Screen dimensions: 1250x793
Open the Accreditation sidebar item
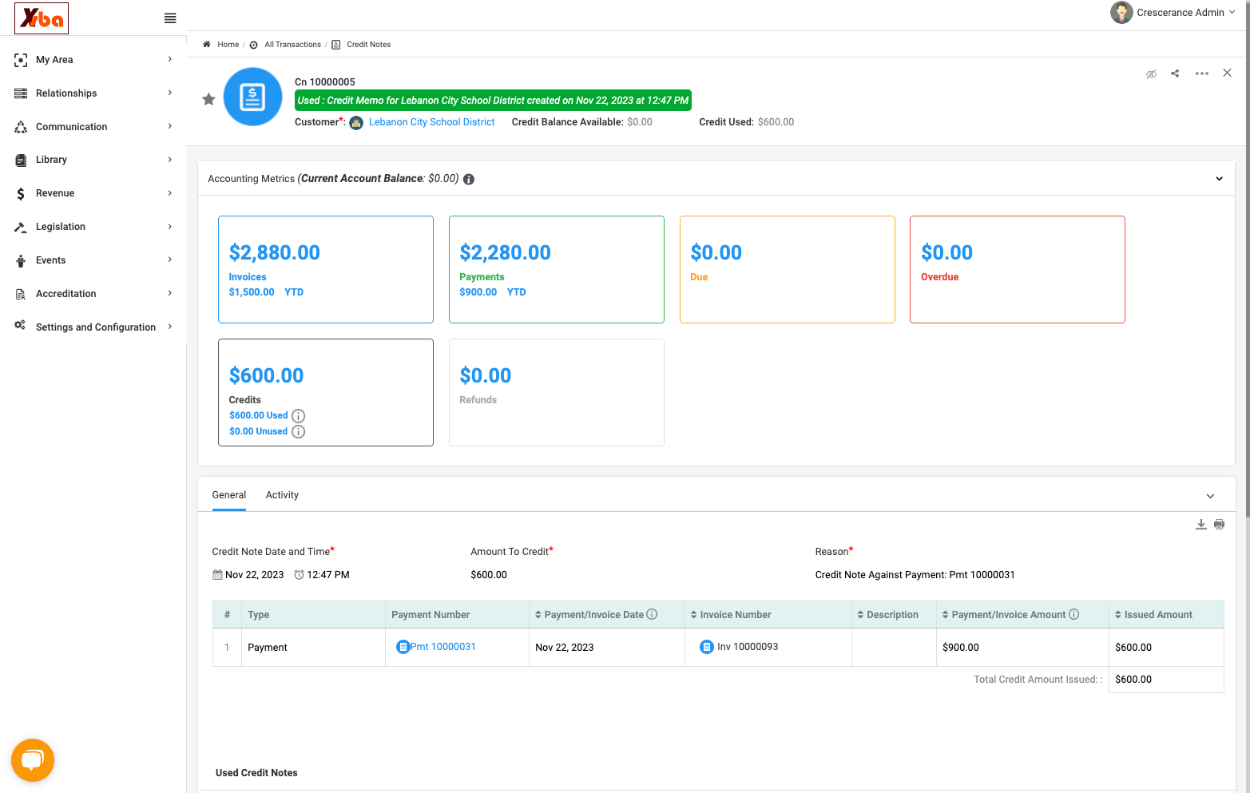click(93, 294)
